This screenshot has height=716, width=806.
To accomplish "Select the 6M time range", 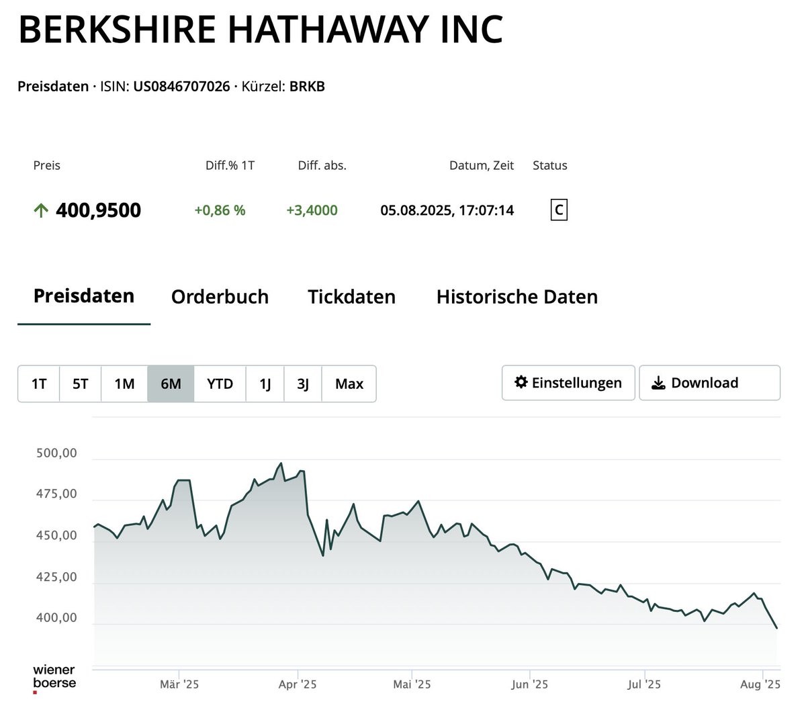I will [x=171, y=384].
